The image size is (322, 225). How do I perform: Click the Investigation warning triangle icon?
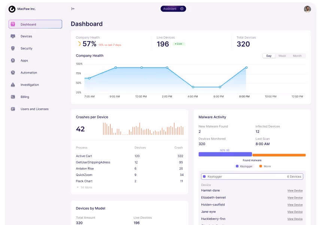pyautogui.click(x=13, y=84)
